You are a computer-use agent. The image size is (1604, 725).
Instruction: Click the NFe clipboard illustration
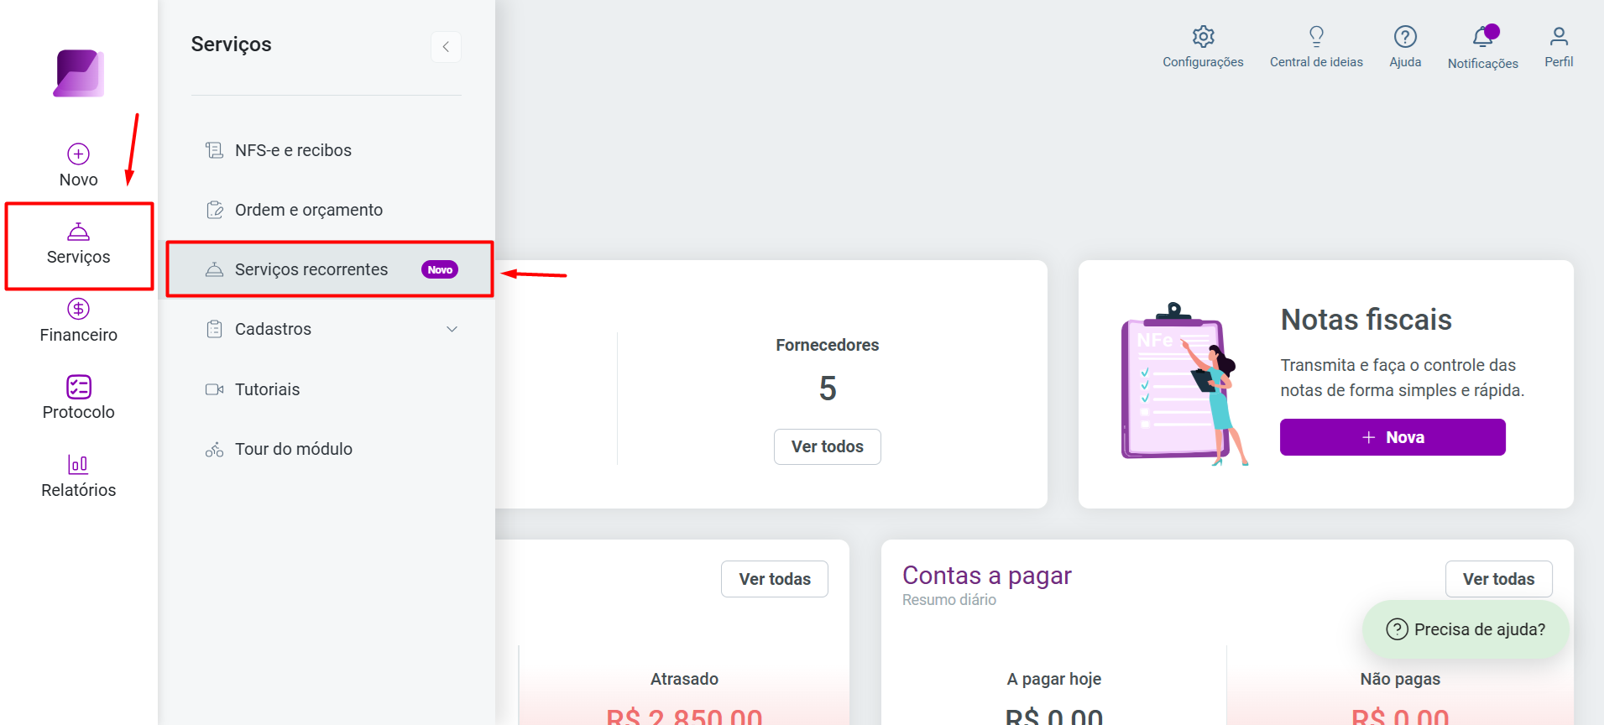click(x=1185, y=383)
